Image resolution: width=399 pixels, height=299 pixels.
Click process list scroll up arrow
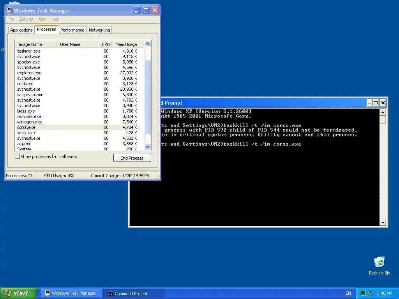pyautogui.click(x=148, y=44)
